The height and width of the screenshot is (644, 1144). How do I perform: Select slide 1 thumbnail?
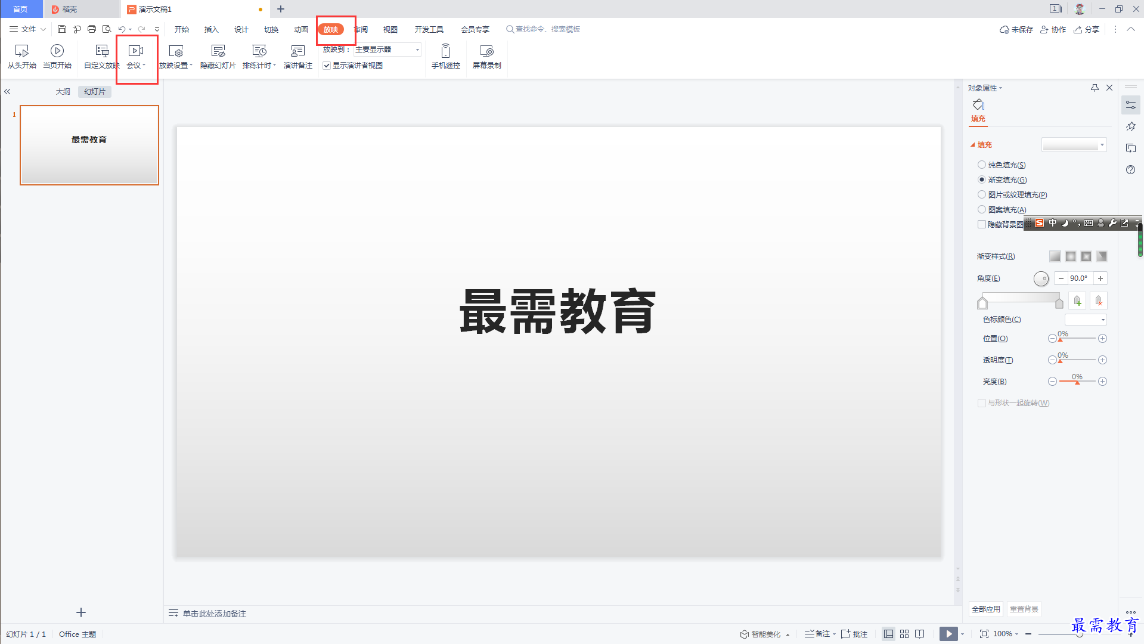coord(89,145)
